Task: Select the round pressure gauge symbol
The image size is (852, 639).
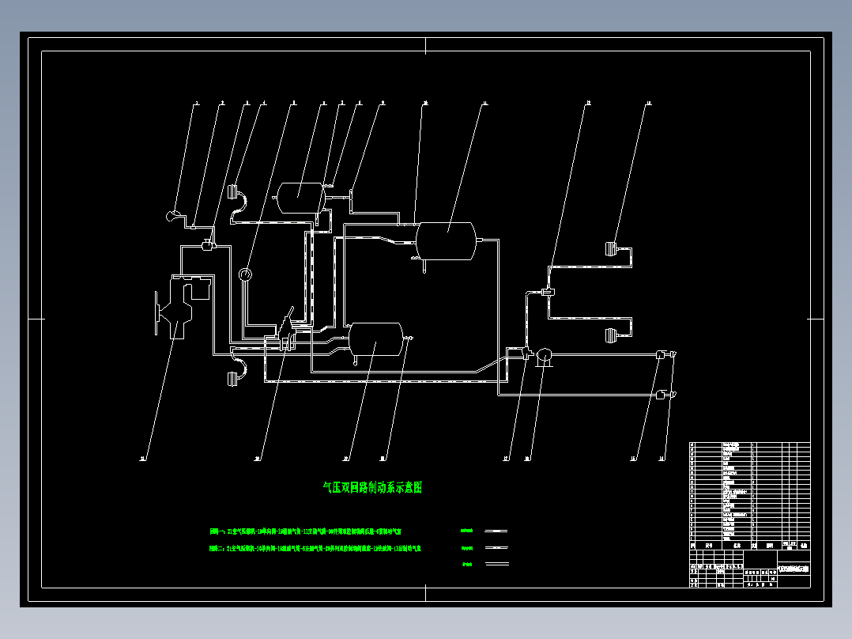Action: coord(246,274)
